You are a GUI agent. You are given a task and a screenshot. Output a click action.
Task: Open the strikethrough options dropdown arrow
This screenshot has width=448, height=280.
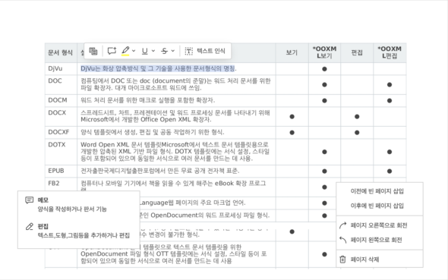click(173, 51)
